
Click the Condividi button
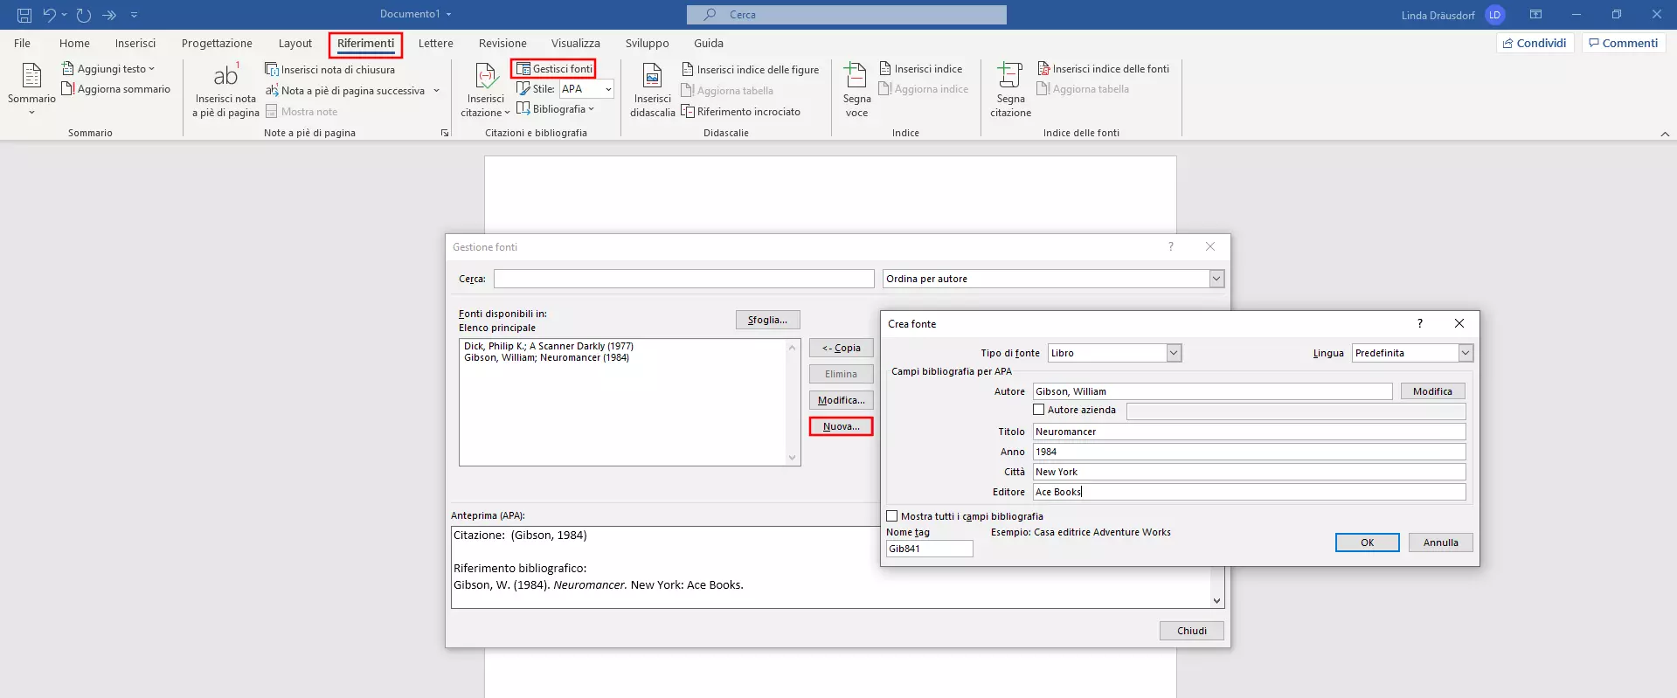point(1535,43)
